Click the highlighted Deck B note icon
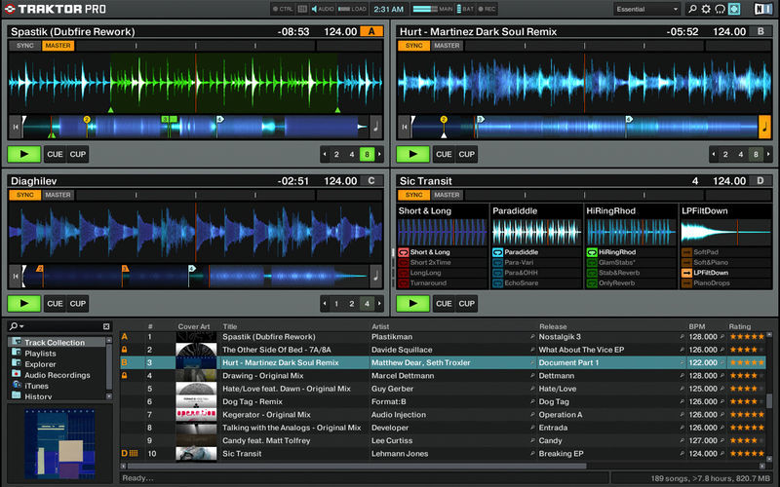Screen dimensions: 780x487 (764, 128)
